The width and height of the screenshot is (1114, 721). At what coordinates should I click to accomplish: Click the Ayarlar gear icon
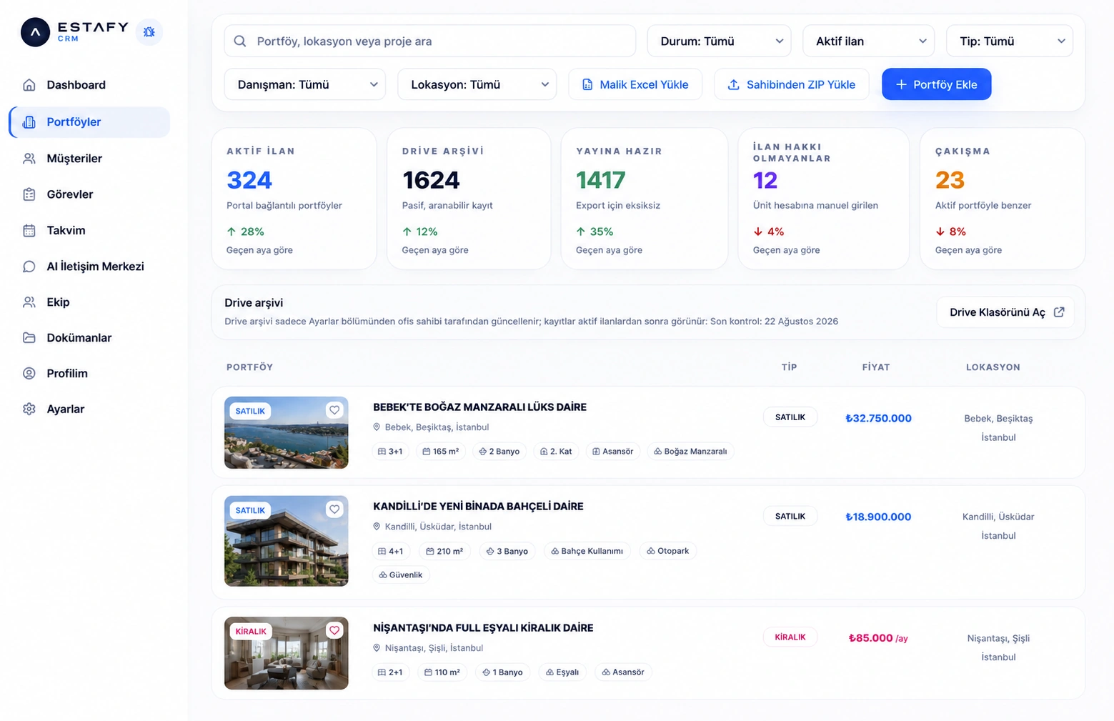tap(29, 409)
